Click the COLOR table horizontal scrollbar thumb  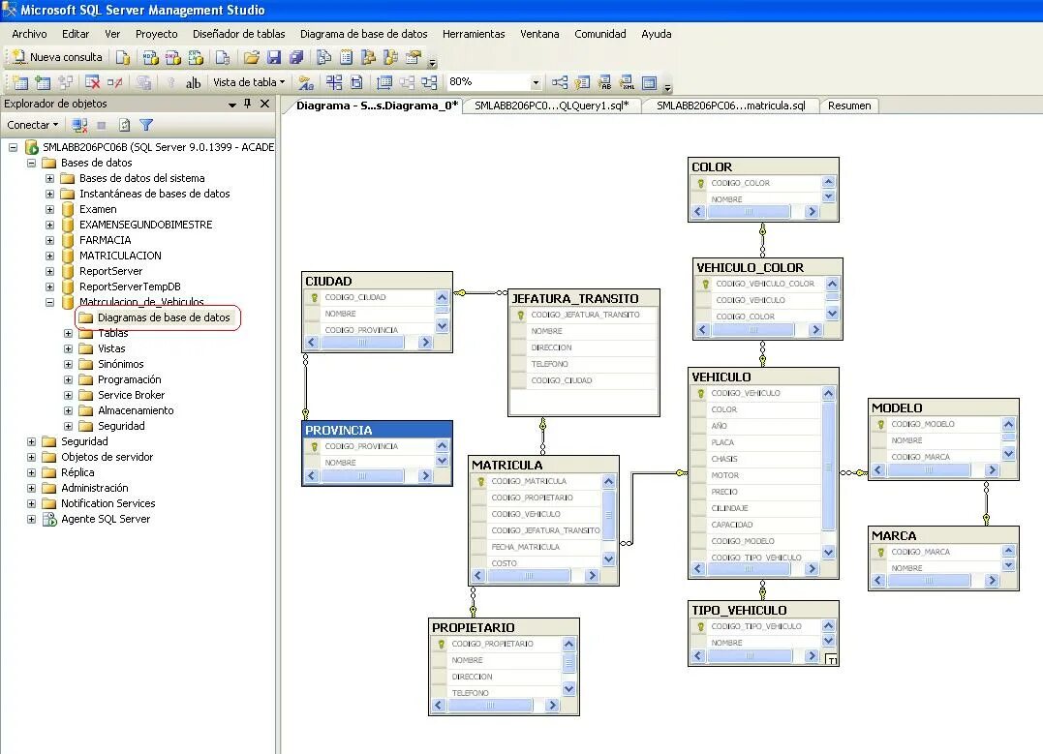pos(749,211)
